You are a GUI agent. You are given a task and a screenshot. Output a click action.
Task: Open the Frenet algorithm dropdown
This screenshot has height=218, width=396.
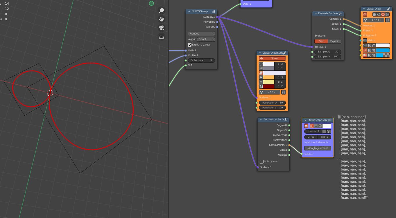coord(206,39)
